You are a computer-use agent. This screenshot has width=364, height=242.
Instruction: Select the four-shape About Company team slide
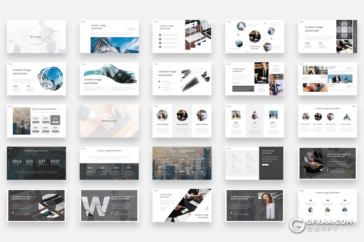pos(328,121)
